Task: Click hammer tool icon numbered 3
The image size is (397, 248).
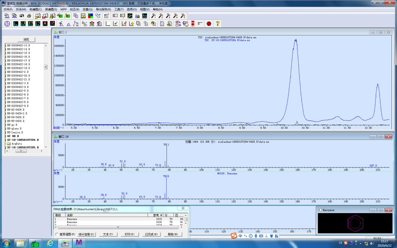Action: 168,16
